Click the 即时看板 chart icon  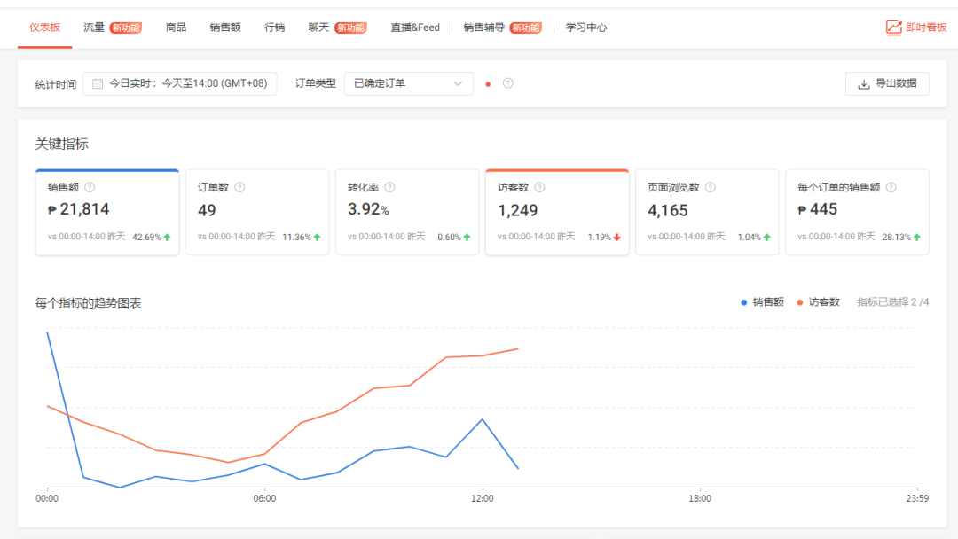894,27
